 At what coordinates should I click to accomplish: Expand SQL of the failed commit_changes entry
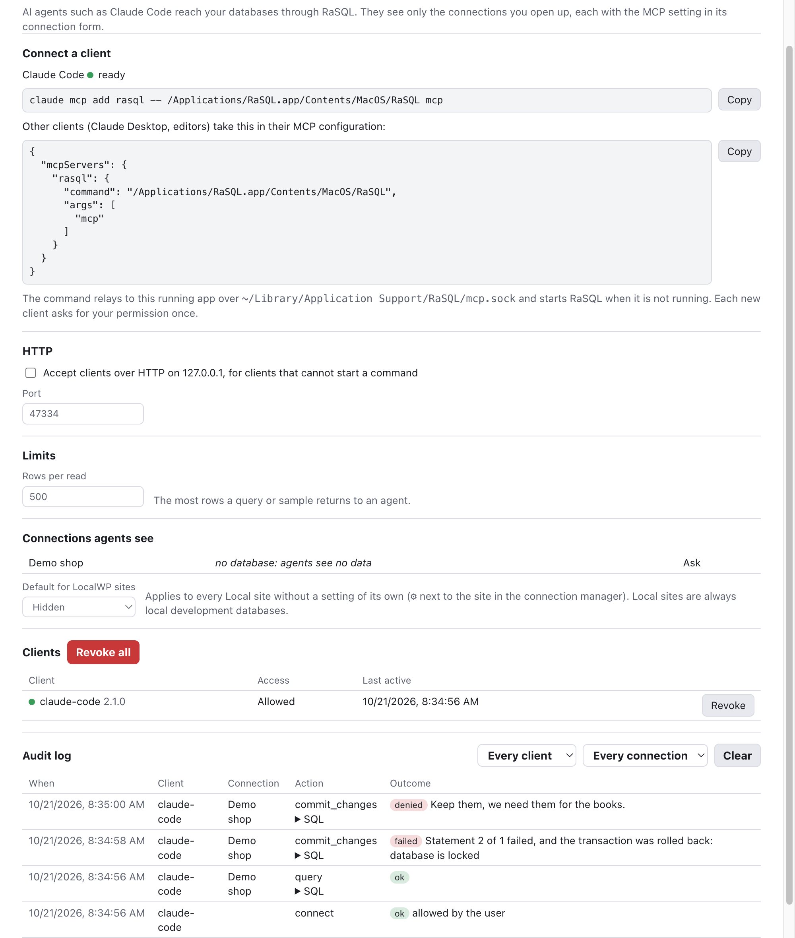[309, 855]
